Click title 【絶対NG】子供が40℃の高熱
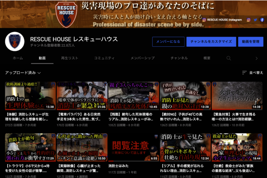This screenshot has height=178, width=267. pos(181,116)
